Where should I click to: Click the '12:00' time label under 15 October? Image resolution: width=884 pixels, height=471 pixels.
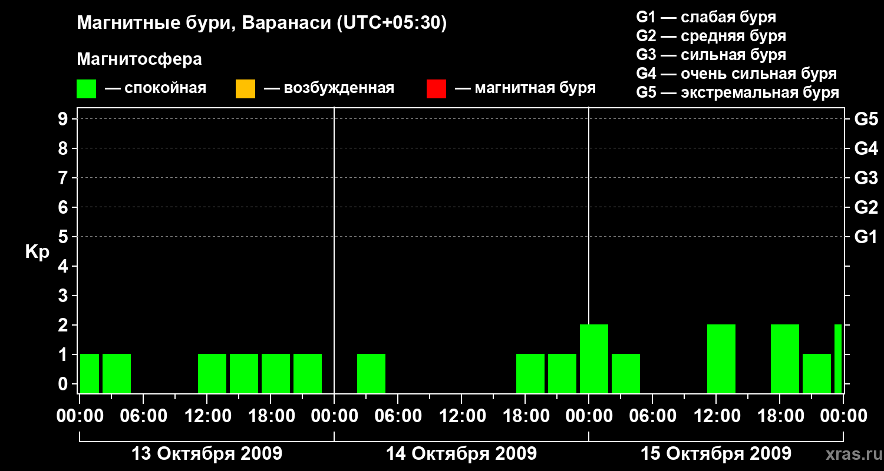(x=716, y=416)
